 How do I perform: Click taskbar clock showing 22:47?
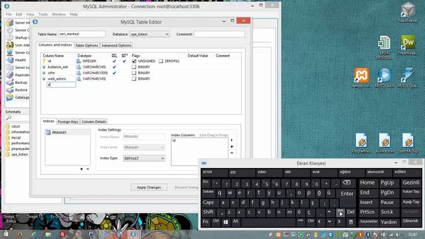[412, 234]
